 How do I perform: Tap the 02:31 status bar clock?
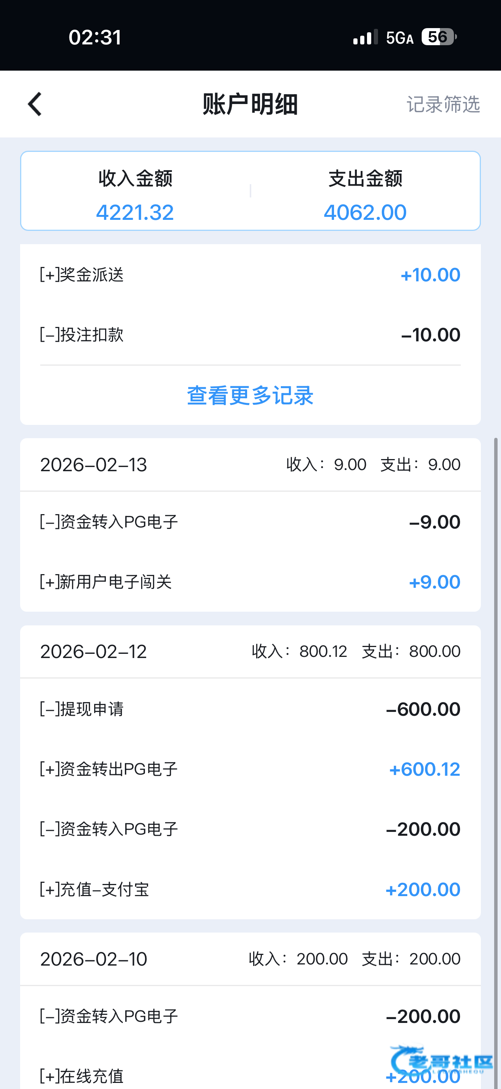pyautogui.click(x=95, y=37)
